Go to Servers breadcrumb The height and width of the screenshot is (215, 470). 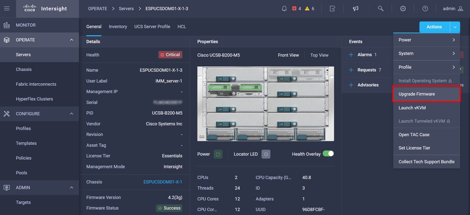(x=126, y=8)
